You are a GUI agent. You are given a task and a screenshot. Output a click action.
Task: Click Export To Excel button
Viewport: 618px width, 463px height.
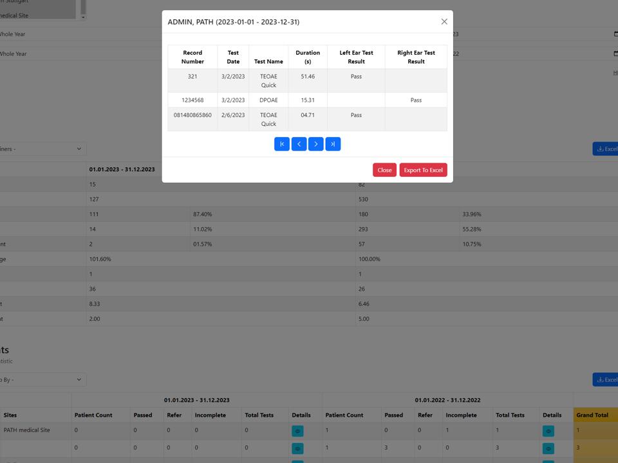pos(424,170)
